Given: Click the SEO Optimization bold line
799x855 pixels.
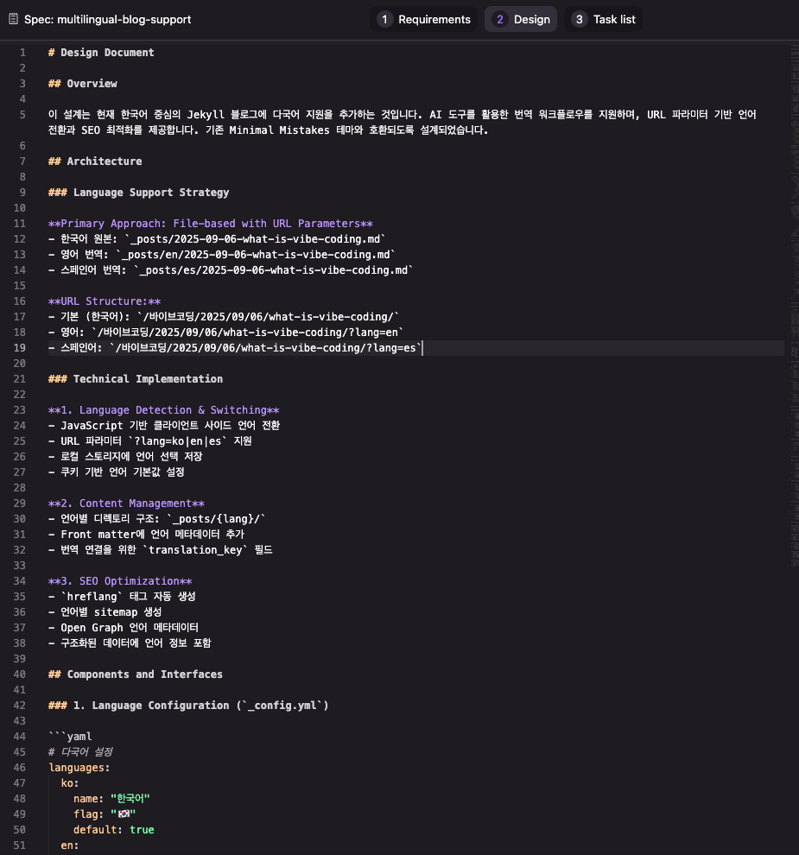Looking at the screenshot, I should click(x=120, y=581).
